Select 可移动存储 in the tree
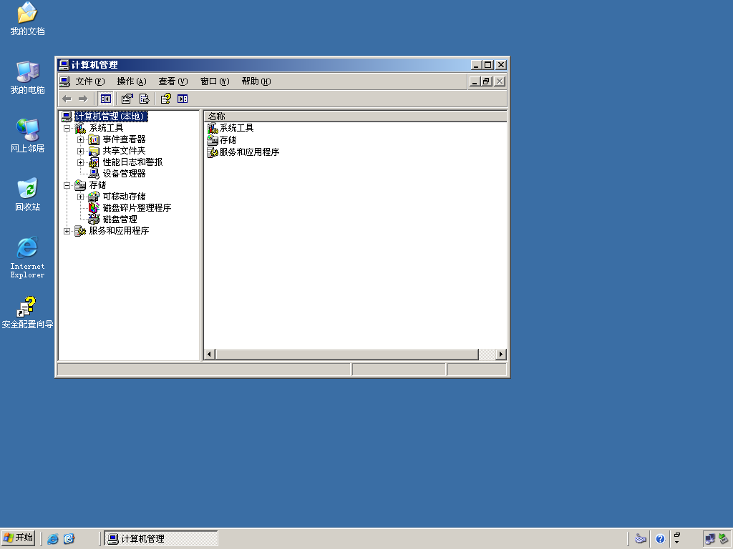The height and width of the screenshot is (549, 733). 124,197
